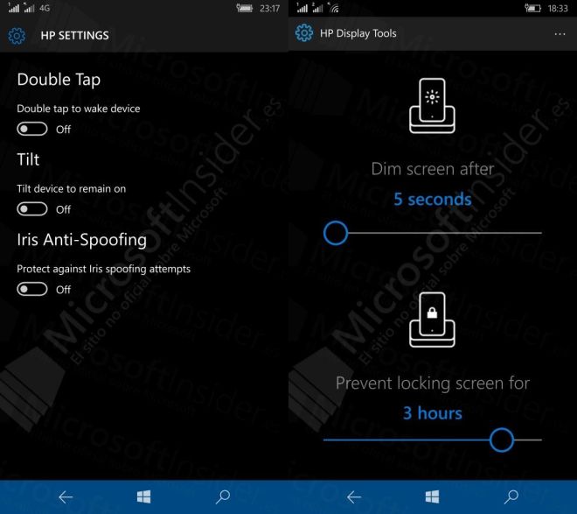This screenshot has height=514, width=577.
Task: Click the 3 hours value label
Action: click(x=433, y=413)
